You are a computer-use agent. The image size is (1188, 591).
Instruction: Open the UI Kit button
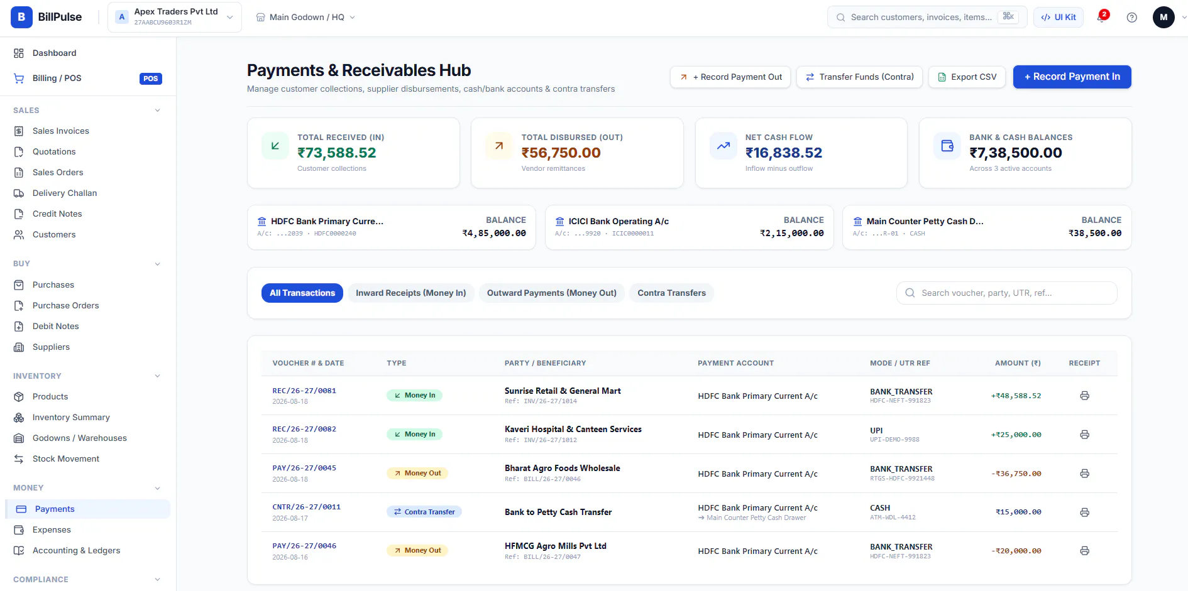point(1059,18)
